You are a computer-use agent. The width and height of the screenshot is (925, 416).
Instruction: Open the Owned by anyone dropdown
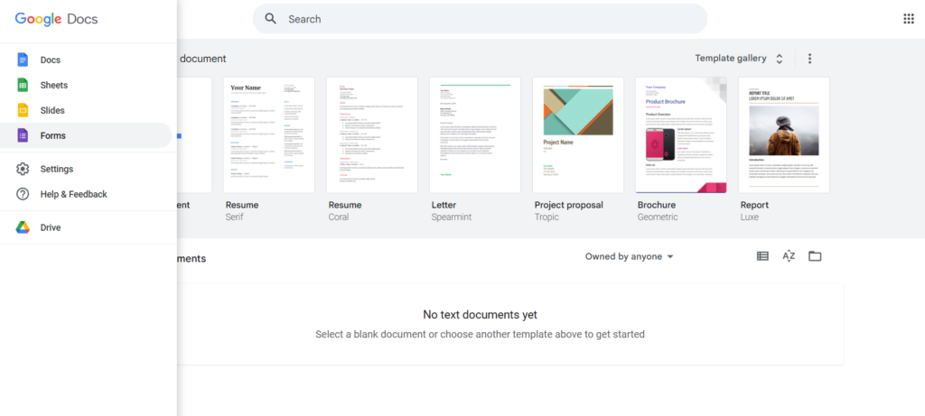click(x=630, y=256)
